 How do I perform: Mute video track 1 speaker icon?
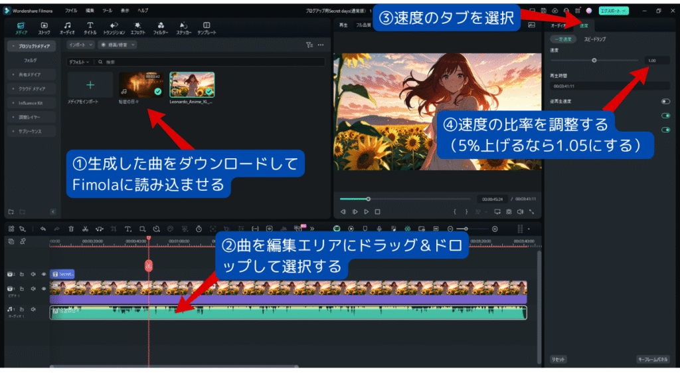pyautogui.click(x=33, y=289)
